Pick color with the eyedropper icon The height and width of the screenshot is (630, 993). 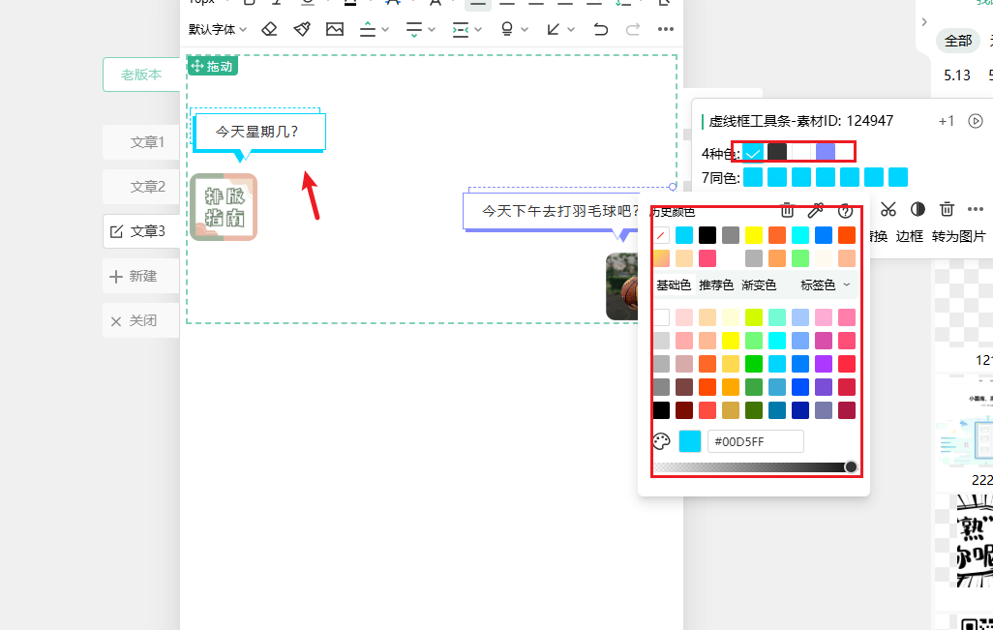tap(816, 210)
